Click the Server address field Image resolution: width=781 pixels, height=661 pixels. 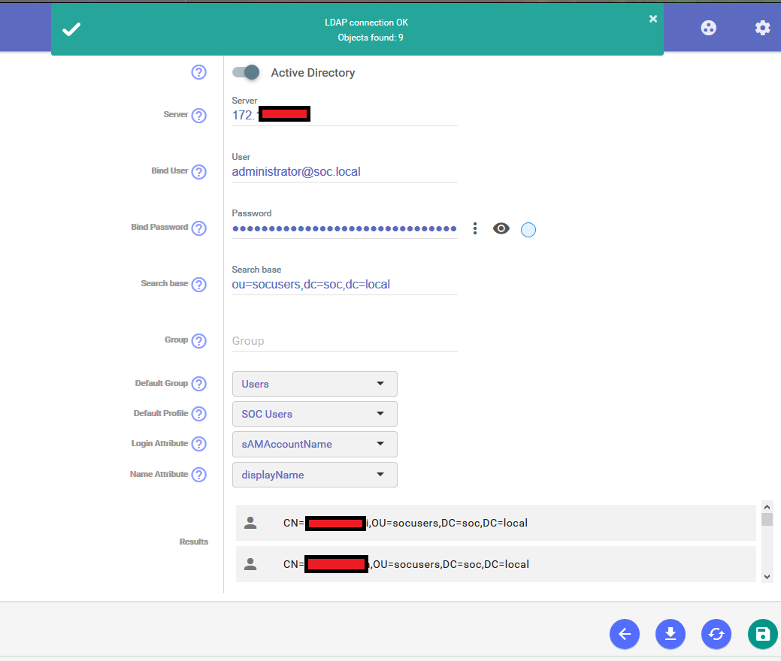click(345, 115)
